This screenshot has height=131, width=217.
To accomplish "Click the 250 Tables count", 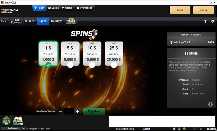I will coord(45,129).
